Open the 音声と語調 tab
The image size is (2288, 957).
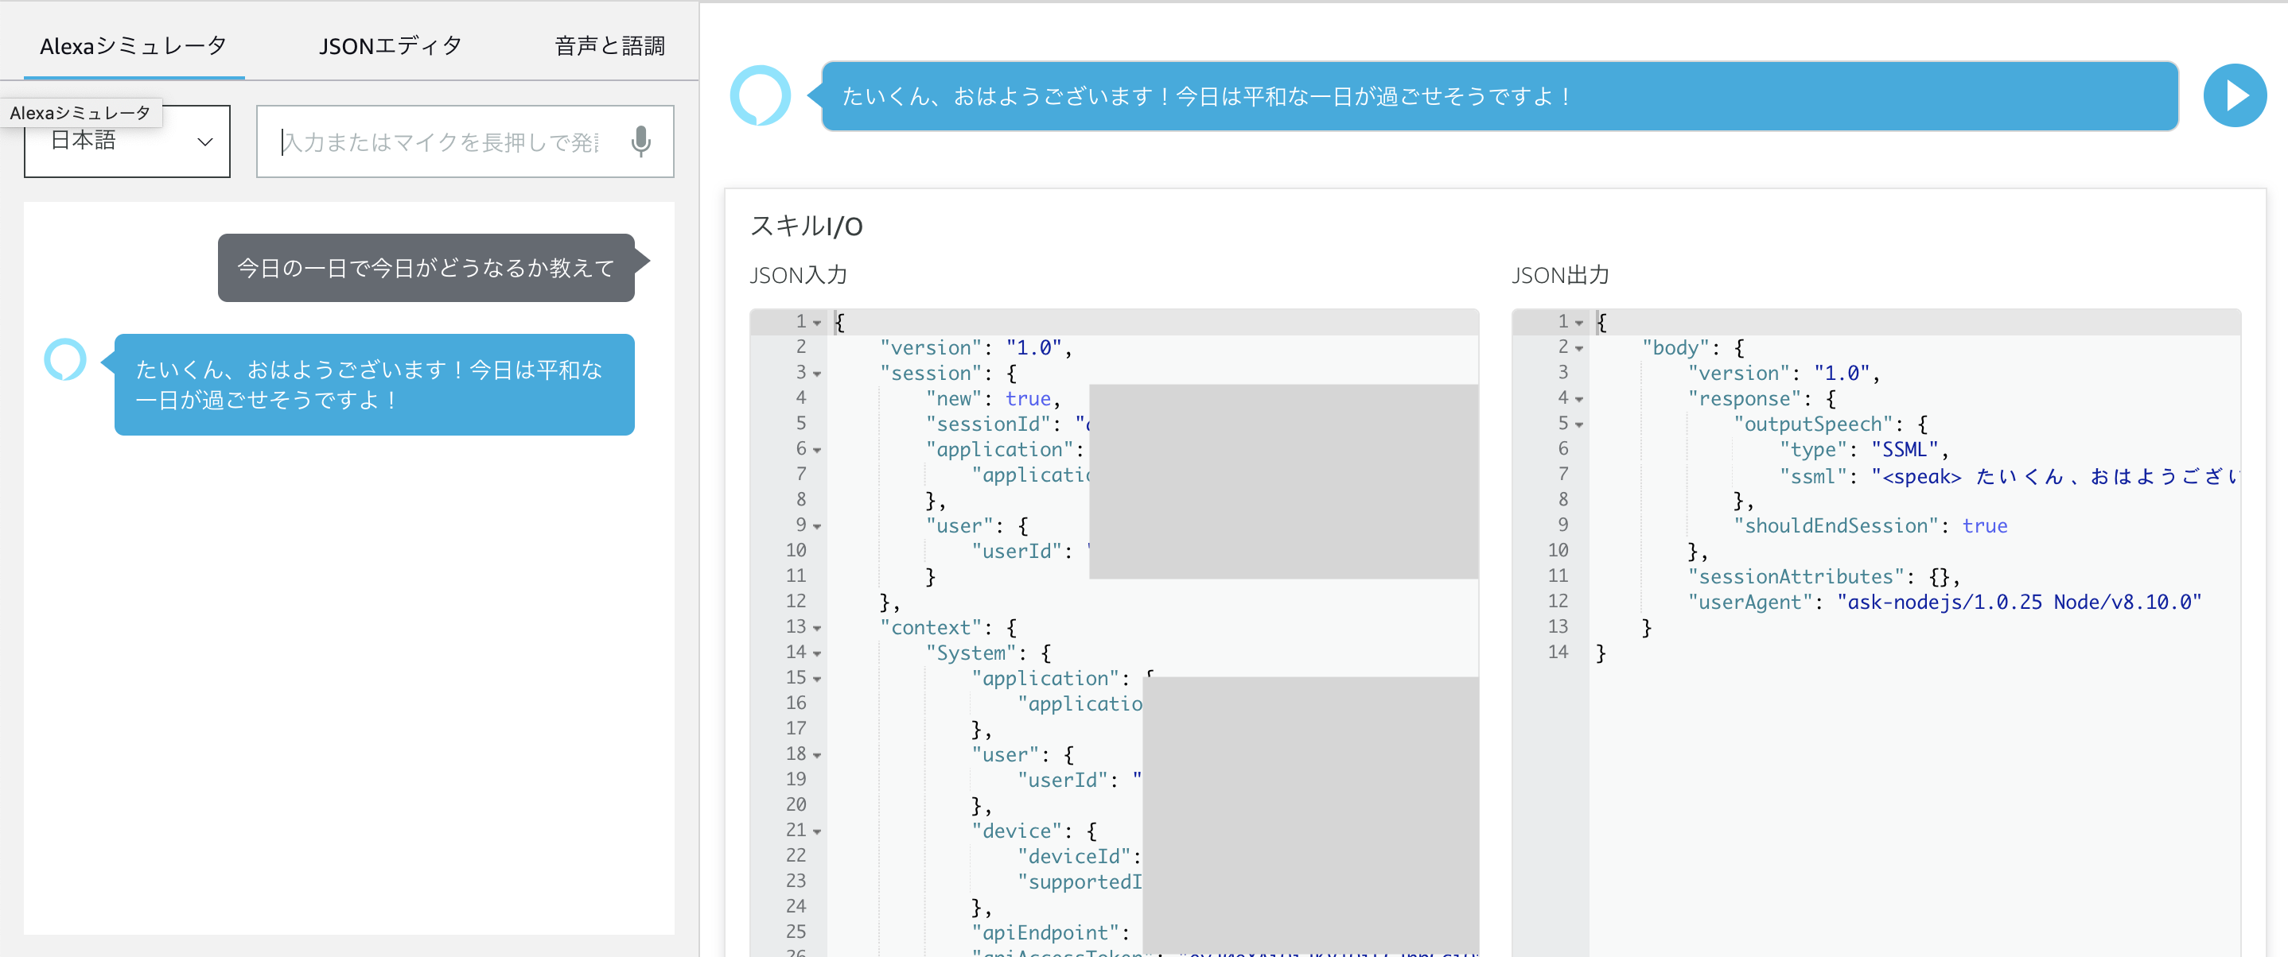coord(609,46)
